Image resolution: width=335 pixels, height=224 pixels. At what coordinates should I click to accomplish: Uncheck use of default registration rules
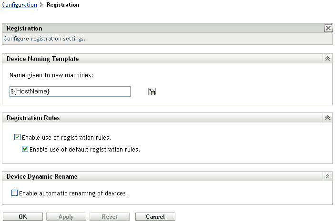tap(25, 149)
